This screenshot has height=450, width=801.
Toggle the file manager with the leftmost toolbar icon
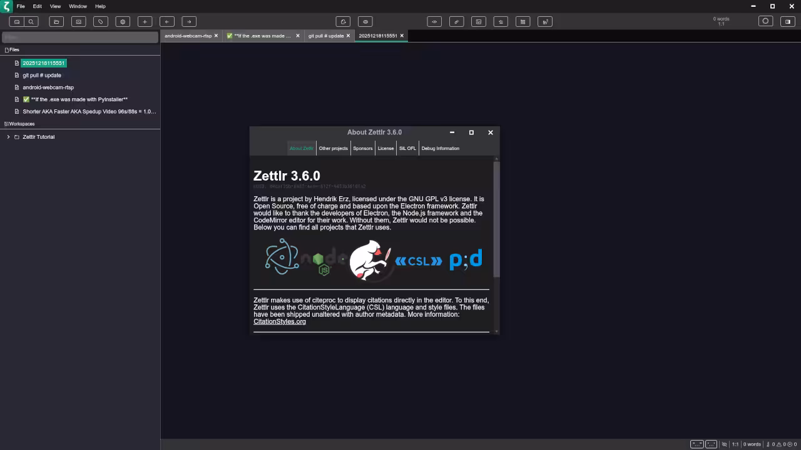(17, 21)
